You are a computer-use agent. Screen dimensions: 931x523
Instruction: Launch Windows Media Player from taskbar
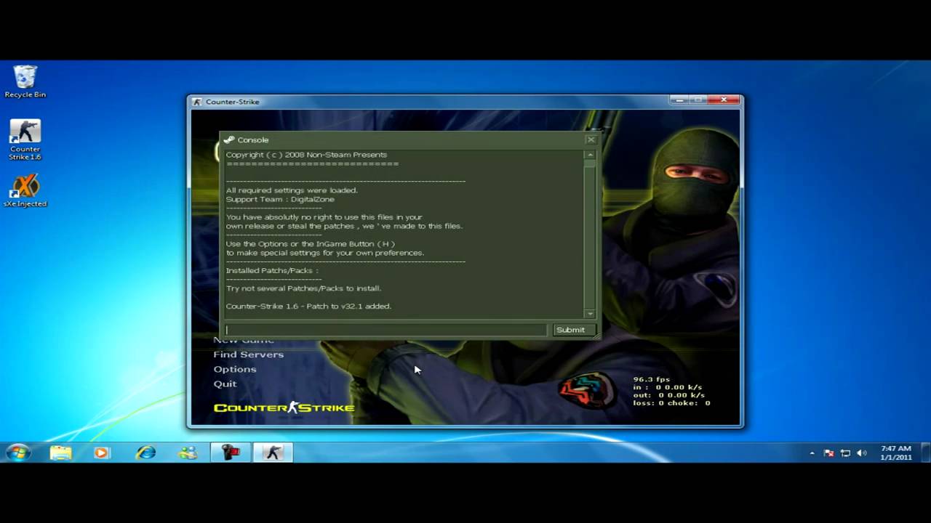(x=101, y=453)
